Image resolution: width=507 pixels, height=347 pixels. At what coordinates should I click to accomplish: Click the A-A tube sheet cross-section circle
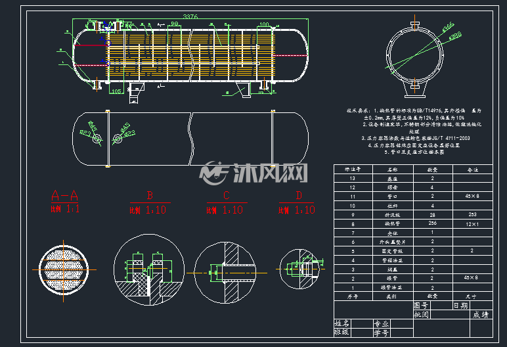[x=64, y=270]
